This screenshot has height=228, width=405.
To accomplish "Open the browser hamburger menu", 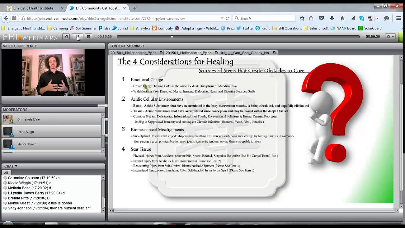I will (x=399, y=18).
